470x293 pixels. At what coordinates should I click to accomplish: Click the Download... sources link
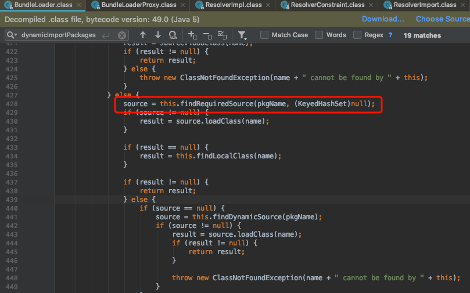click(383, 19)
